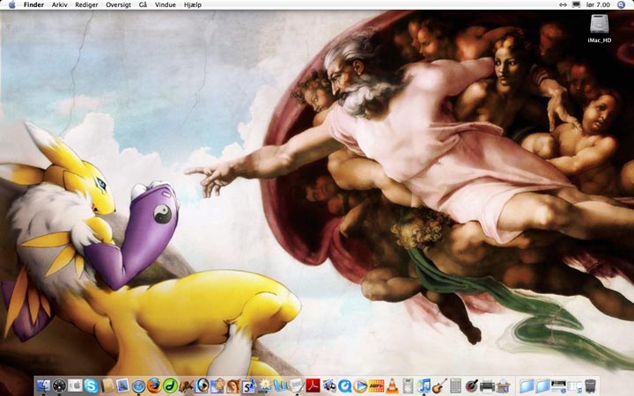This screenshot has width=634, height=396.
Task: Launch Dreamweaver green icon in Dock
Action: point(170,385)
